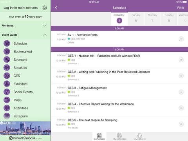Open the settings gear icon
This screenshot has height=141, width=188.
point(45,8)
